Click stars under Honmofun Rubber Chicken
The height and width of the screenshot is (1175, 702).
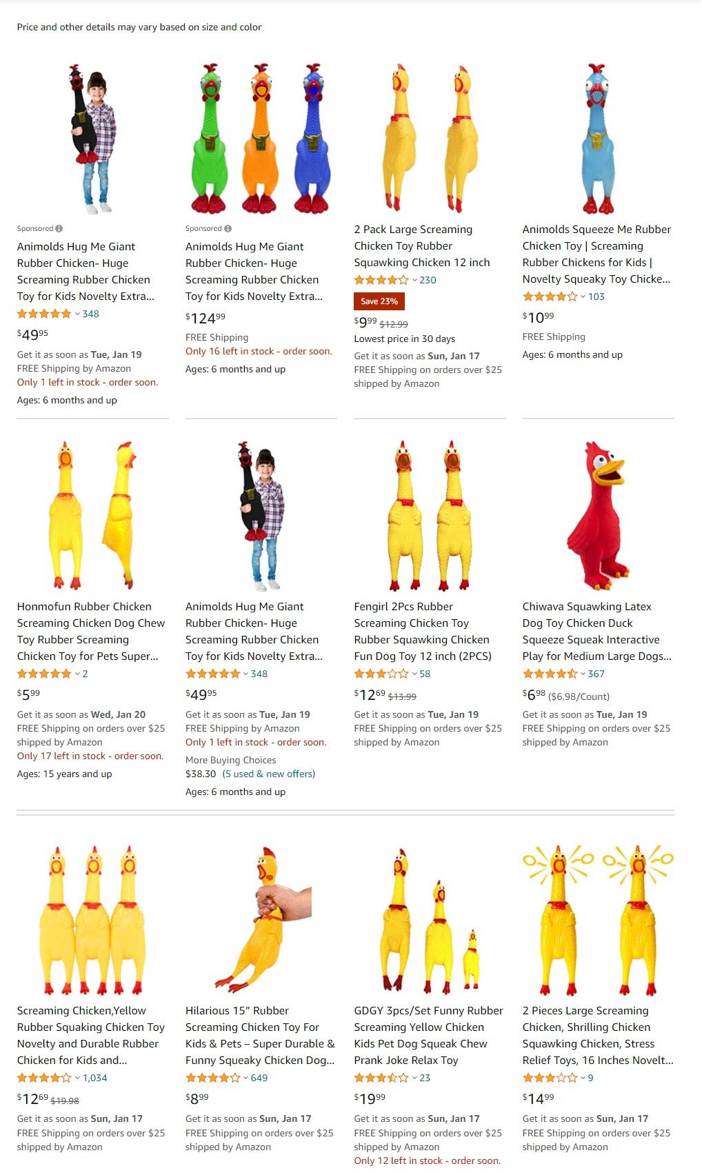tap(44, 674)
